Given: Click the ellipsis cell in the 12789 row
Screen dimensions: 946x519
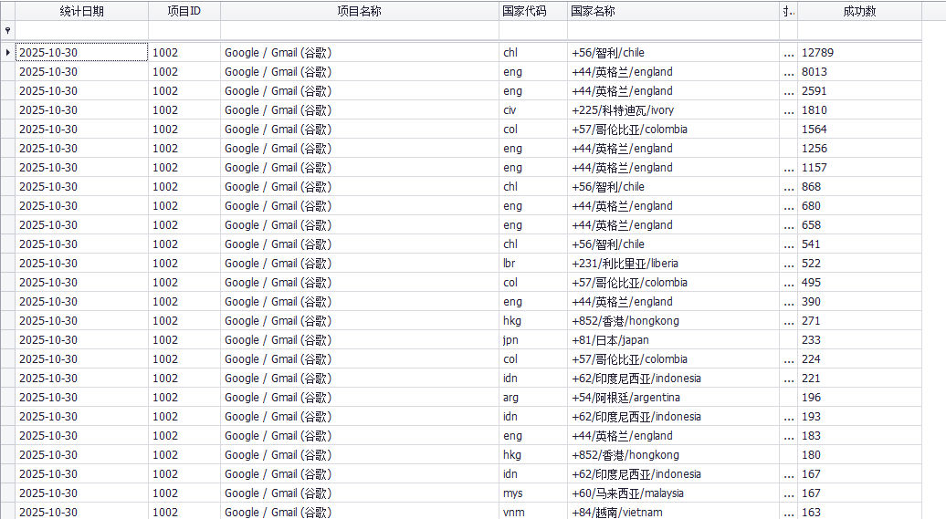Looking at the screenshot, I should click(x=789, y=52).
